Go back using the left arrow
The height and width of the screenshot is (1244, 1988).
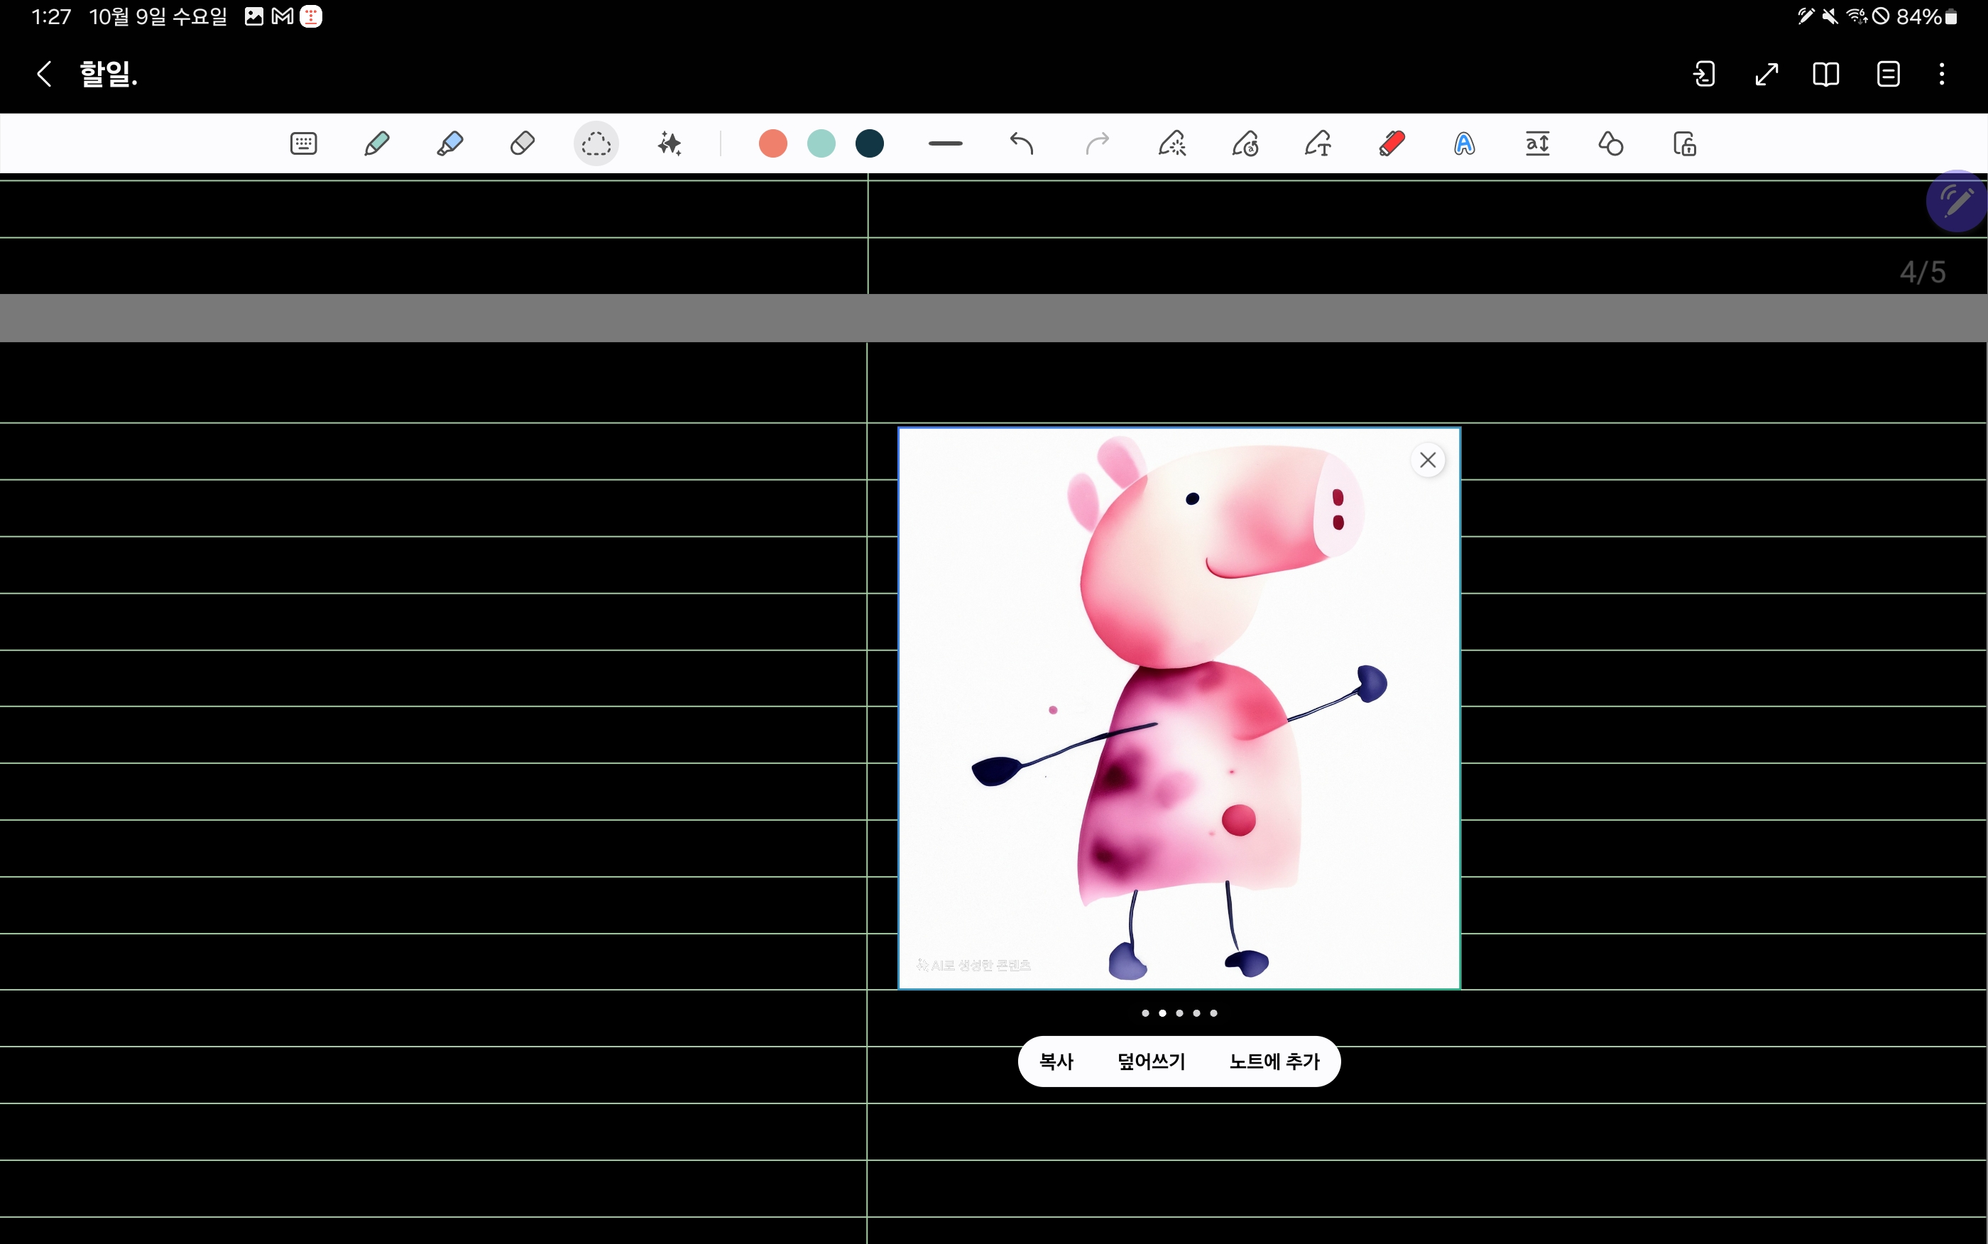pyautogui.click(x=45, y=74)
